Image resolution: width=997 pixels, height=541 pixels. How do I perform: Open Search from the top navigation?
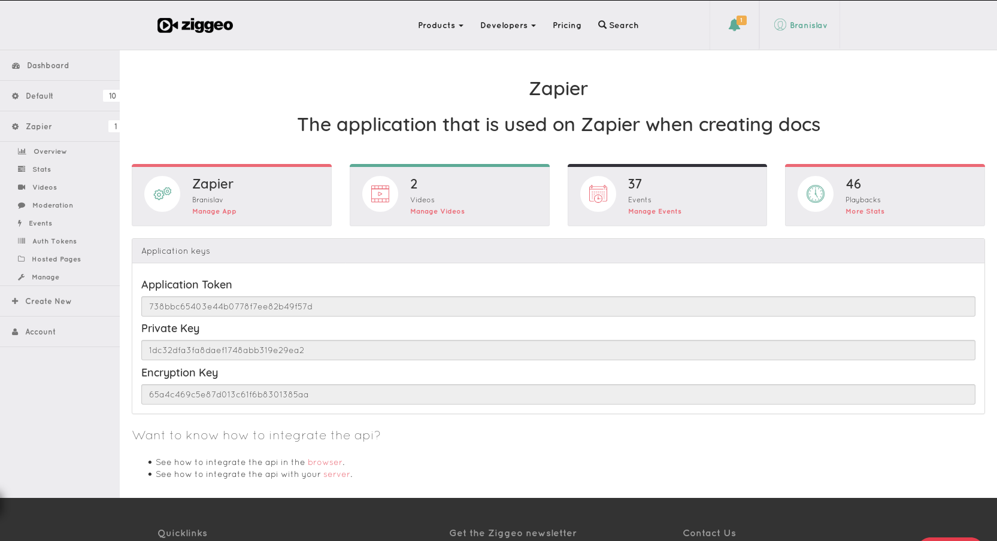click(x=618, y=25)
